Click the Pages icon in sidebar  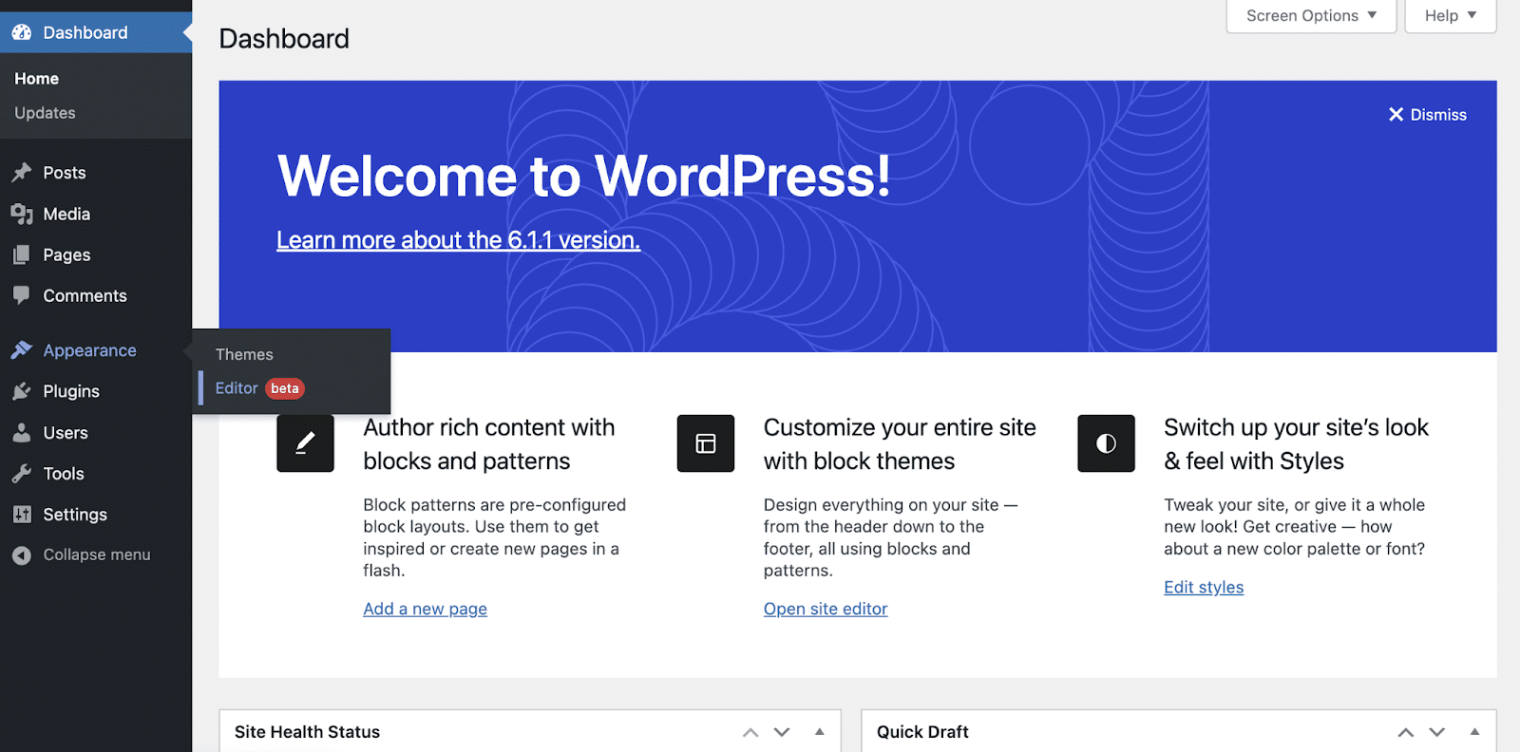tap(22, 254)
